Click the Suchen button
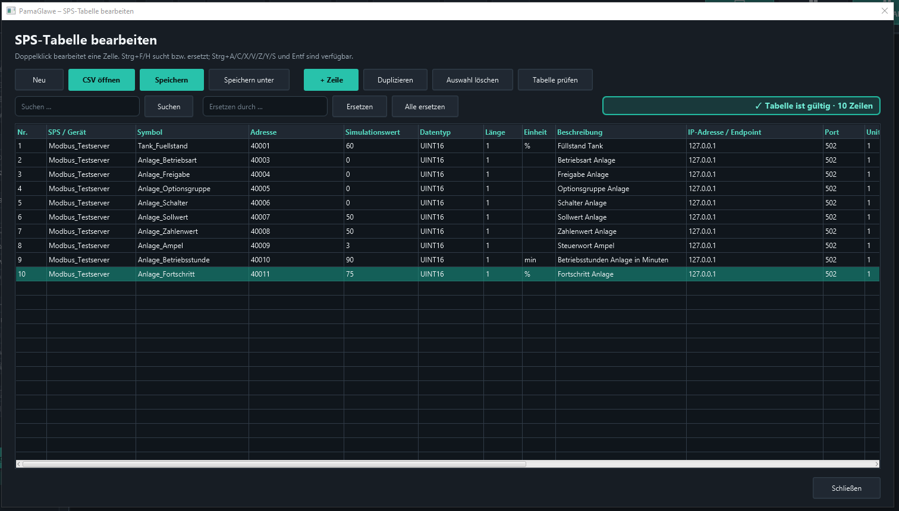This screenshot has height=511, width=899. pyautogui.click(x=169, y=107)
